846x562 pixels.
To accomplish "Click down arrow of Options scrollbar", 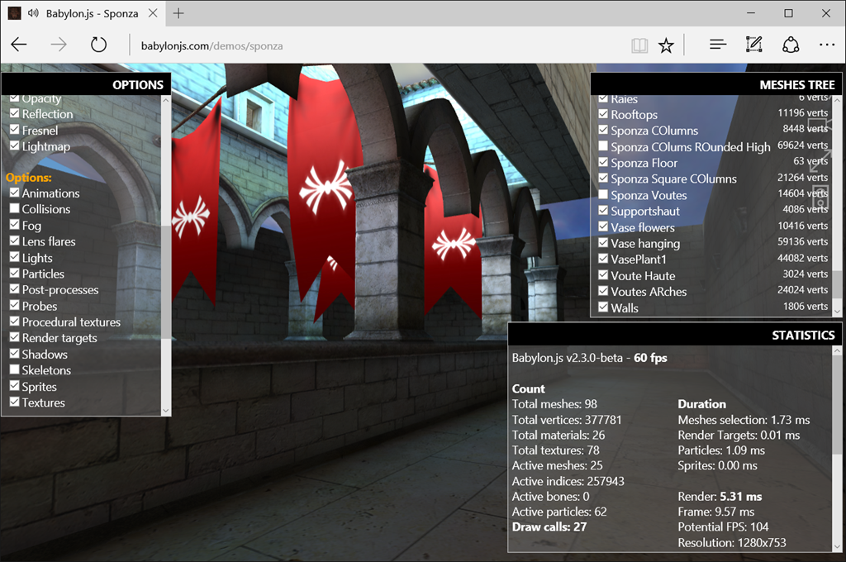I will click(165, 410).
